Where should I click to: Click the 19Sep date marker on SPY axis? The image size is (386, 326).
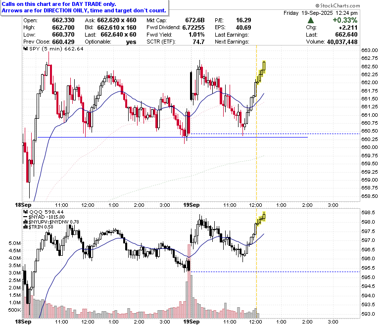click(192, 205)
